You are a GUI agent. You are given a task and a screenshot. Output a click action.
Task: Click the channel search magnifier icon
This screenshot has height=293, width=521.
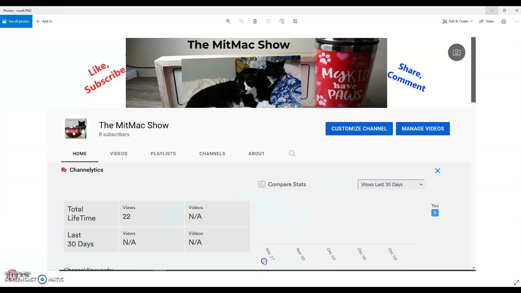(292, 153)
